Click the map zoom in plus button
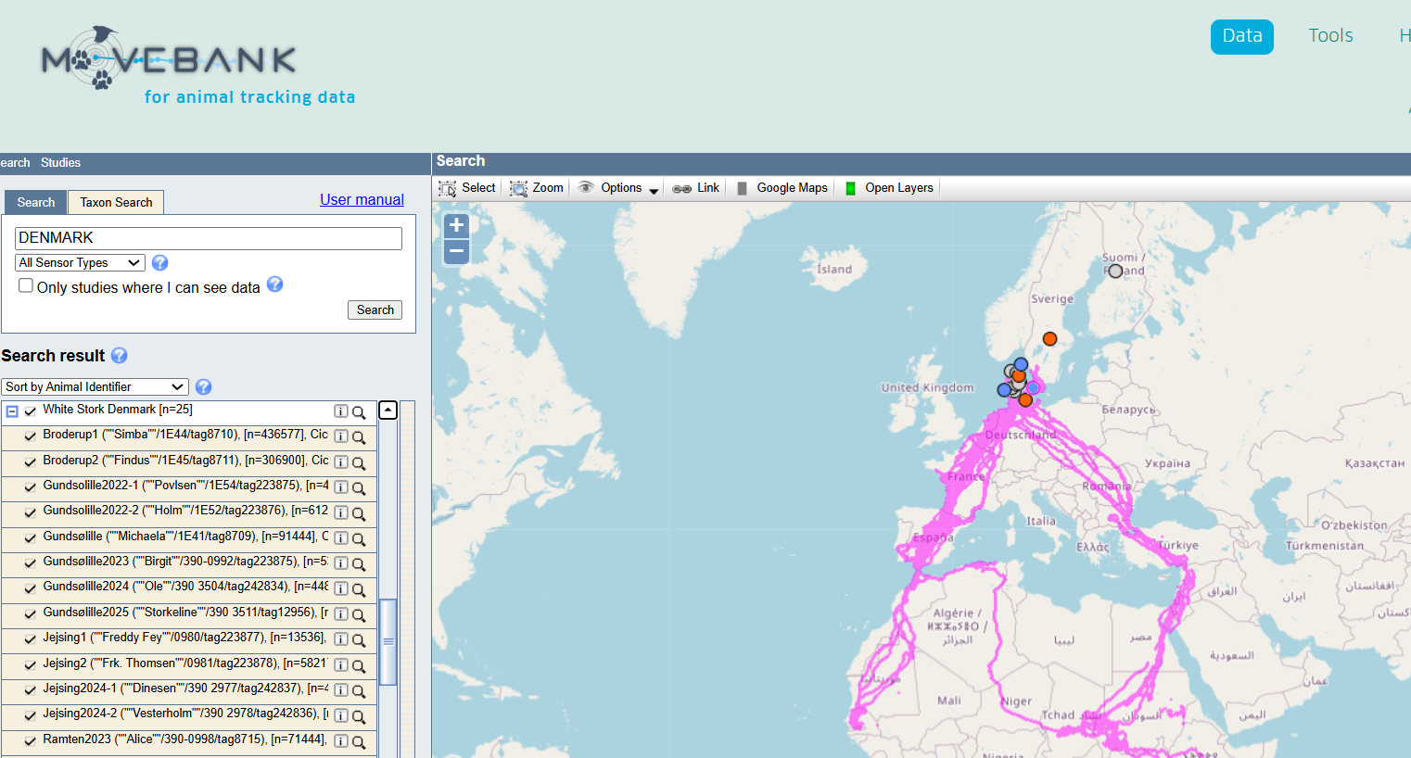 point(456,225)
